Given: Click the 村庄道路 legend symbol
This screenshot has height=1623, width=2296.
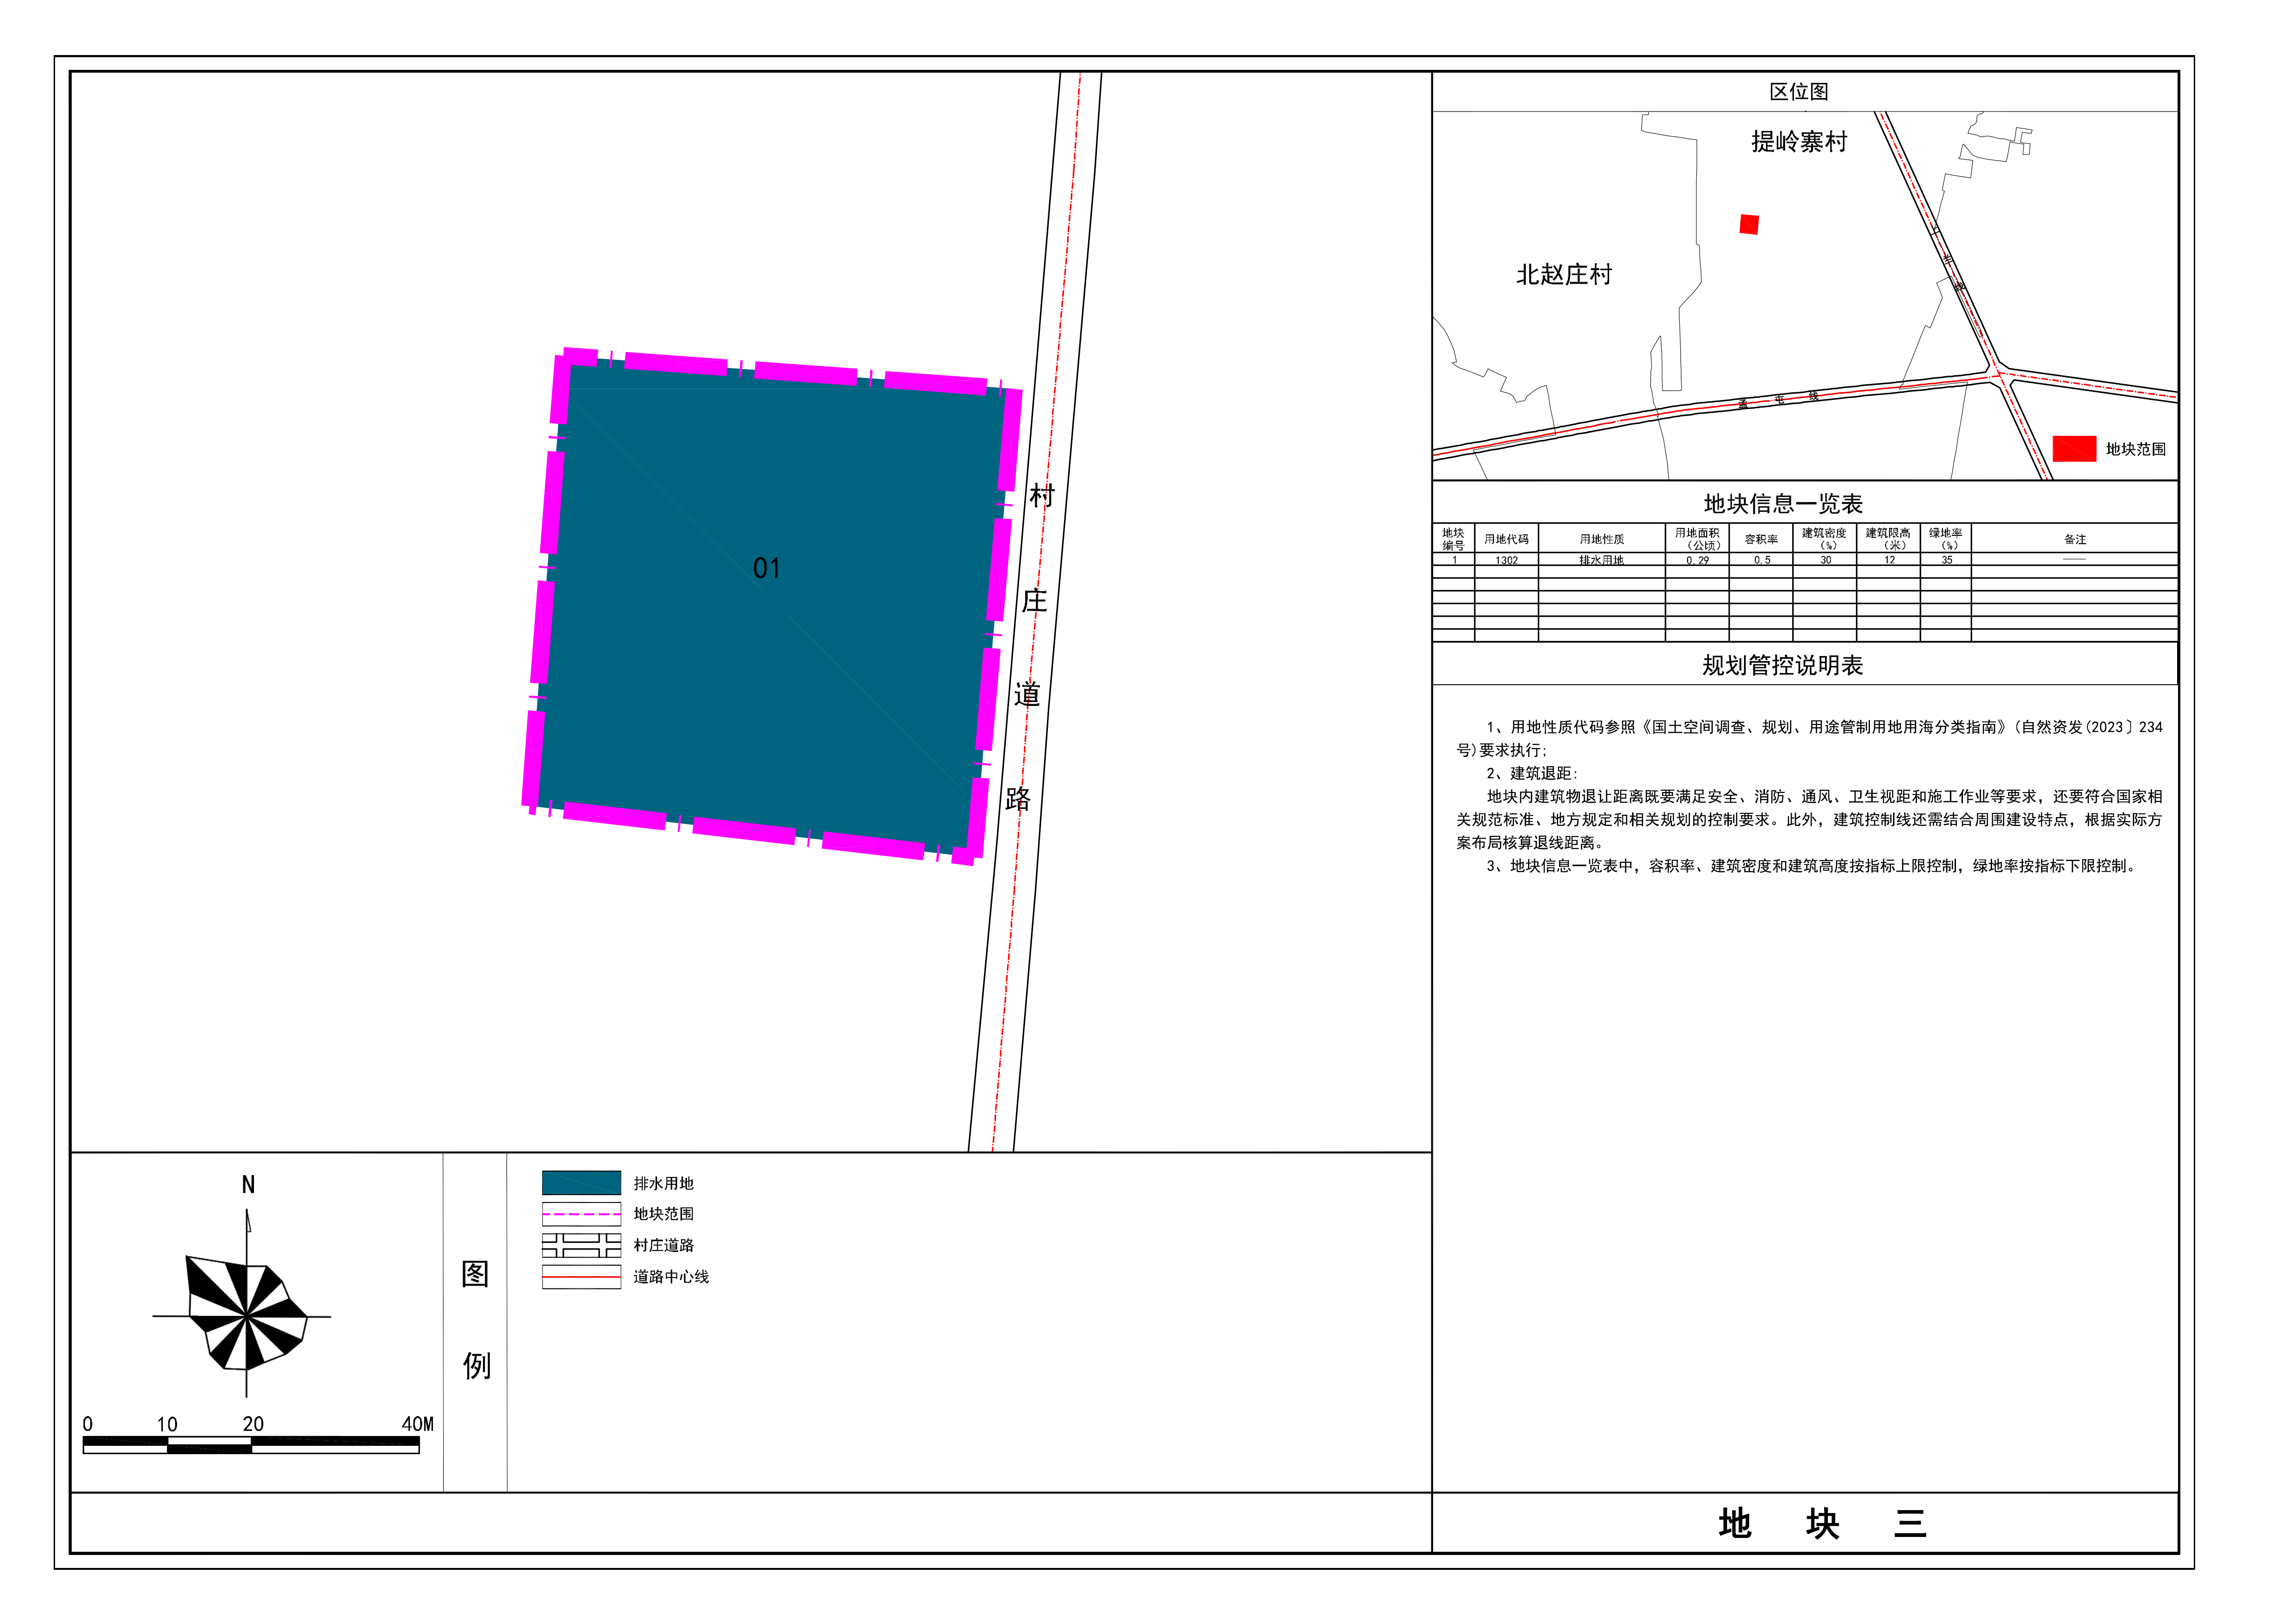Looking at the screenshot, I should (581, 1245).
